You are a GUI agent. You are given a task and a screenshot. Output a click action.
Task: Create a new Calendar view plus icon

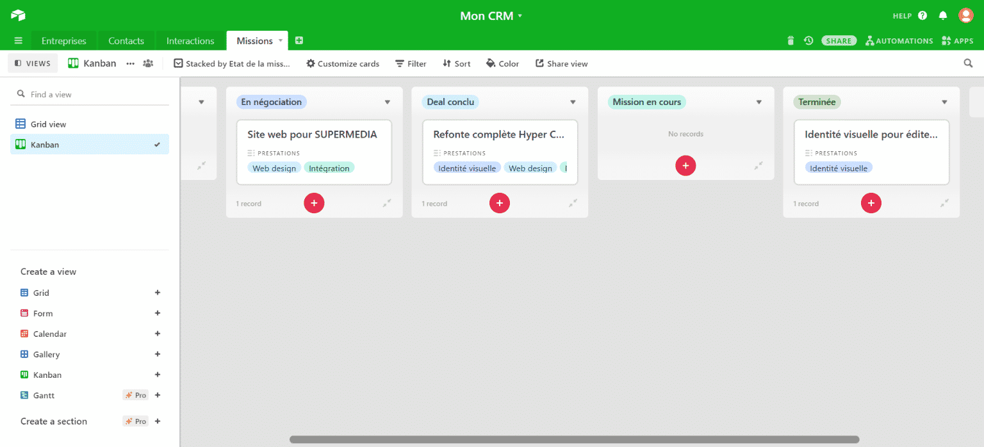[x=158, y=334]
